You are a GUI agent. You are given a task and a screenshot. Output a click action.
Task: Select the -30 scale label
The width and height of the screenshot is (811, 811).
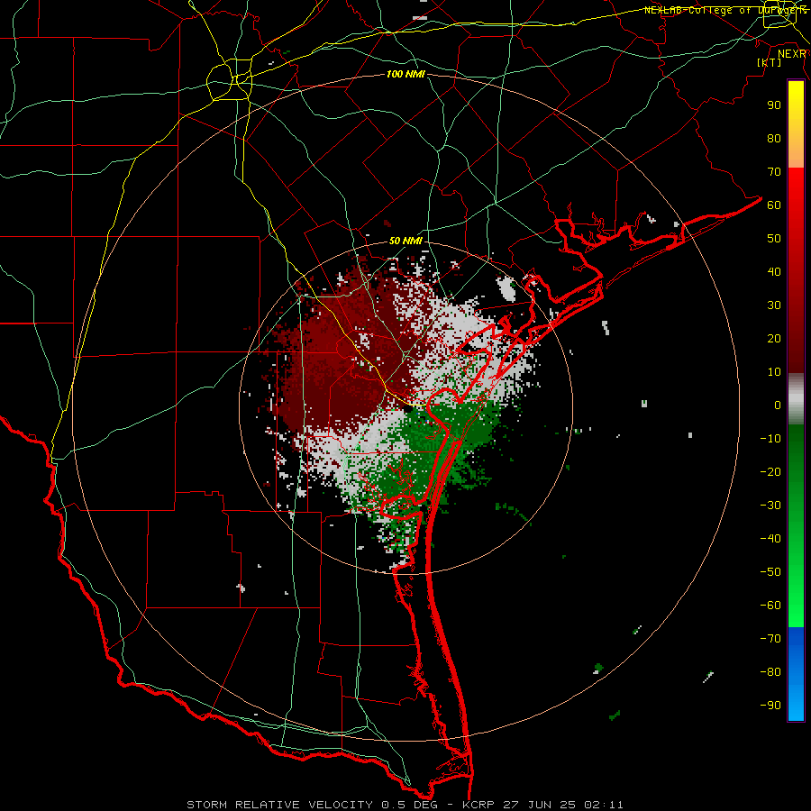tap(770, 506)
